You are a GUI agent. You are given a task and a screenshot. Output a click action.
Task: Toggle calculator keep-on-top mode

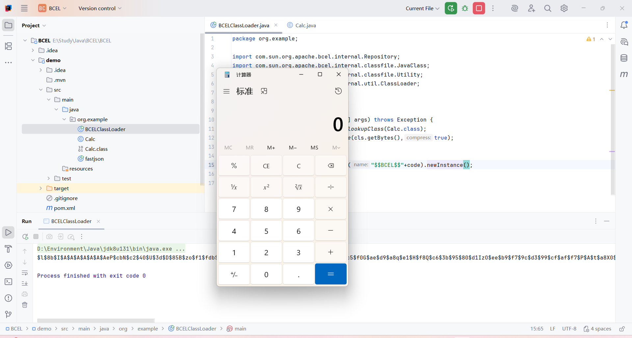264,91
